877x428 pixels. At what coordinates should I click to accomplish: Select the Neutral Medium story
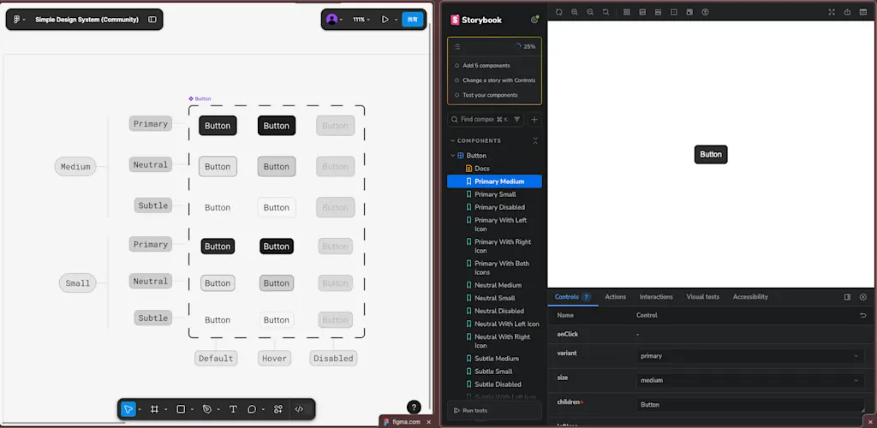tap(498, 285)
